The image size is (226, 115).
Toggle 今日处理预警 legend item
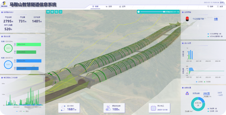[x=215, y=34]
